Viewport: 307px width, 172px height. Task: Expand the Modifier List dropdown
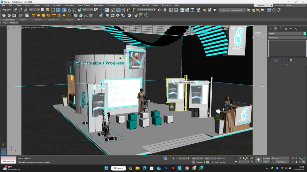(287, 38)
